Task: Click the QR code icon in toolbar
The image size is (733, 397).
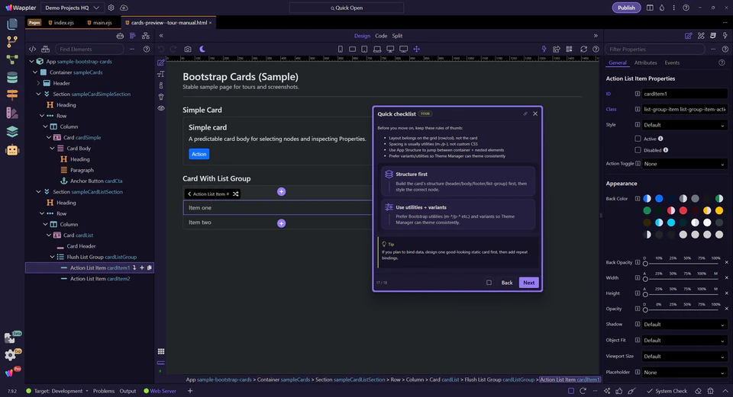Action: pyautogui.click(x=569, y=49)
